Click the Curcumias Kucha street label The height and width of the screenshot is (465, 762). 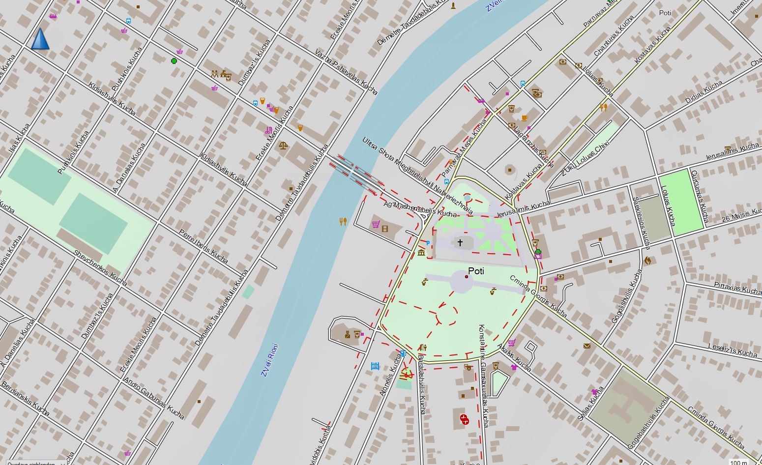tap(700, 196)
